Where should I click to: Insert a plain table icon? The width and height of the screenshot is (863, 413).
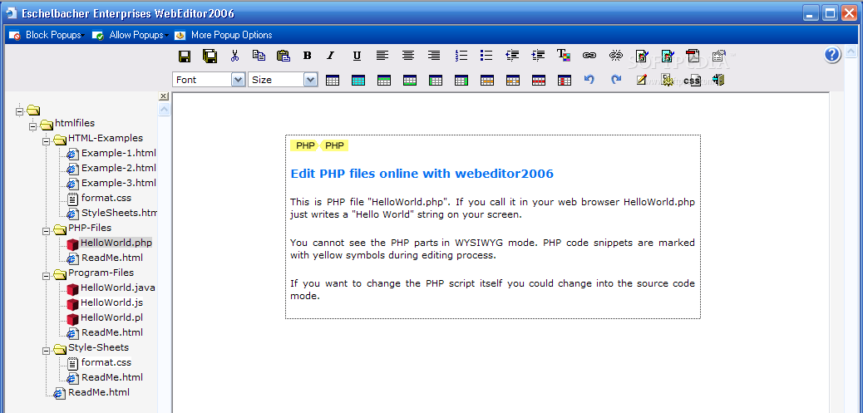[333, 81]
